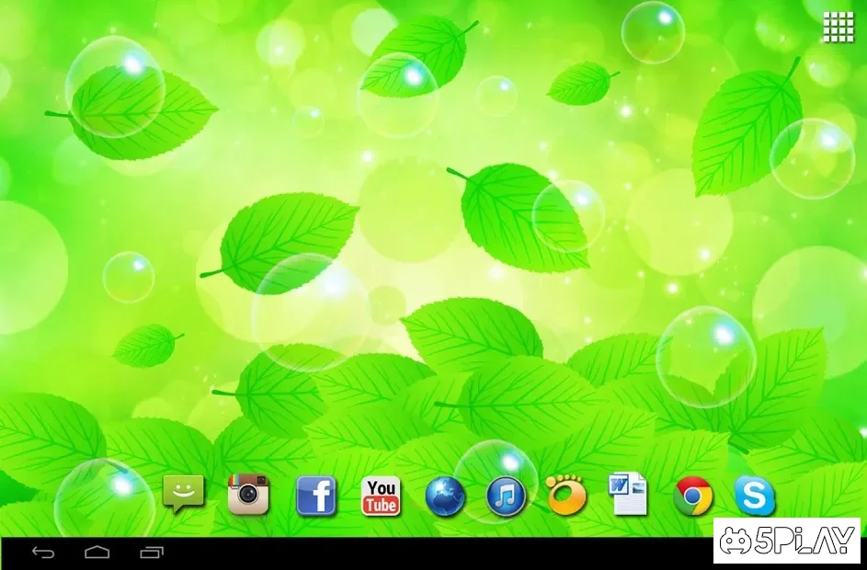Open the Word document app
The image size is (867, 570).
coord(629,495)
